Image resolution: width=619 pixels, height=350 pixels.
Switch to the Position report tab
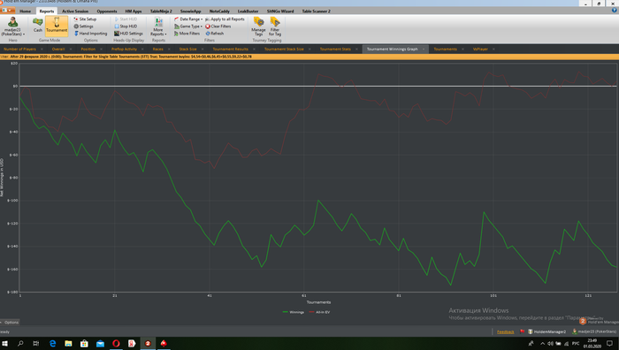88,49
